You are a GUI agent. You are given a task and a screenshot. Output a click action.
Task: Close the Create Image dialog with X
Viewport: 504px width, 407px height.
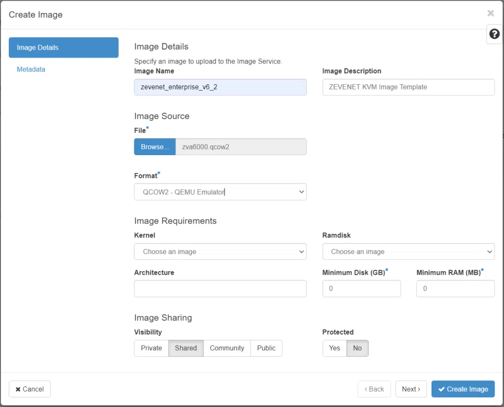click(490, 13)
